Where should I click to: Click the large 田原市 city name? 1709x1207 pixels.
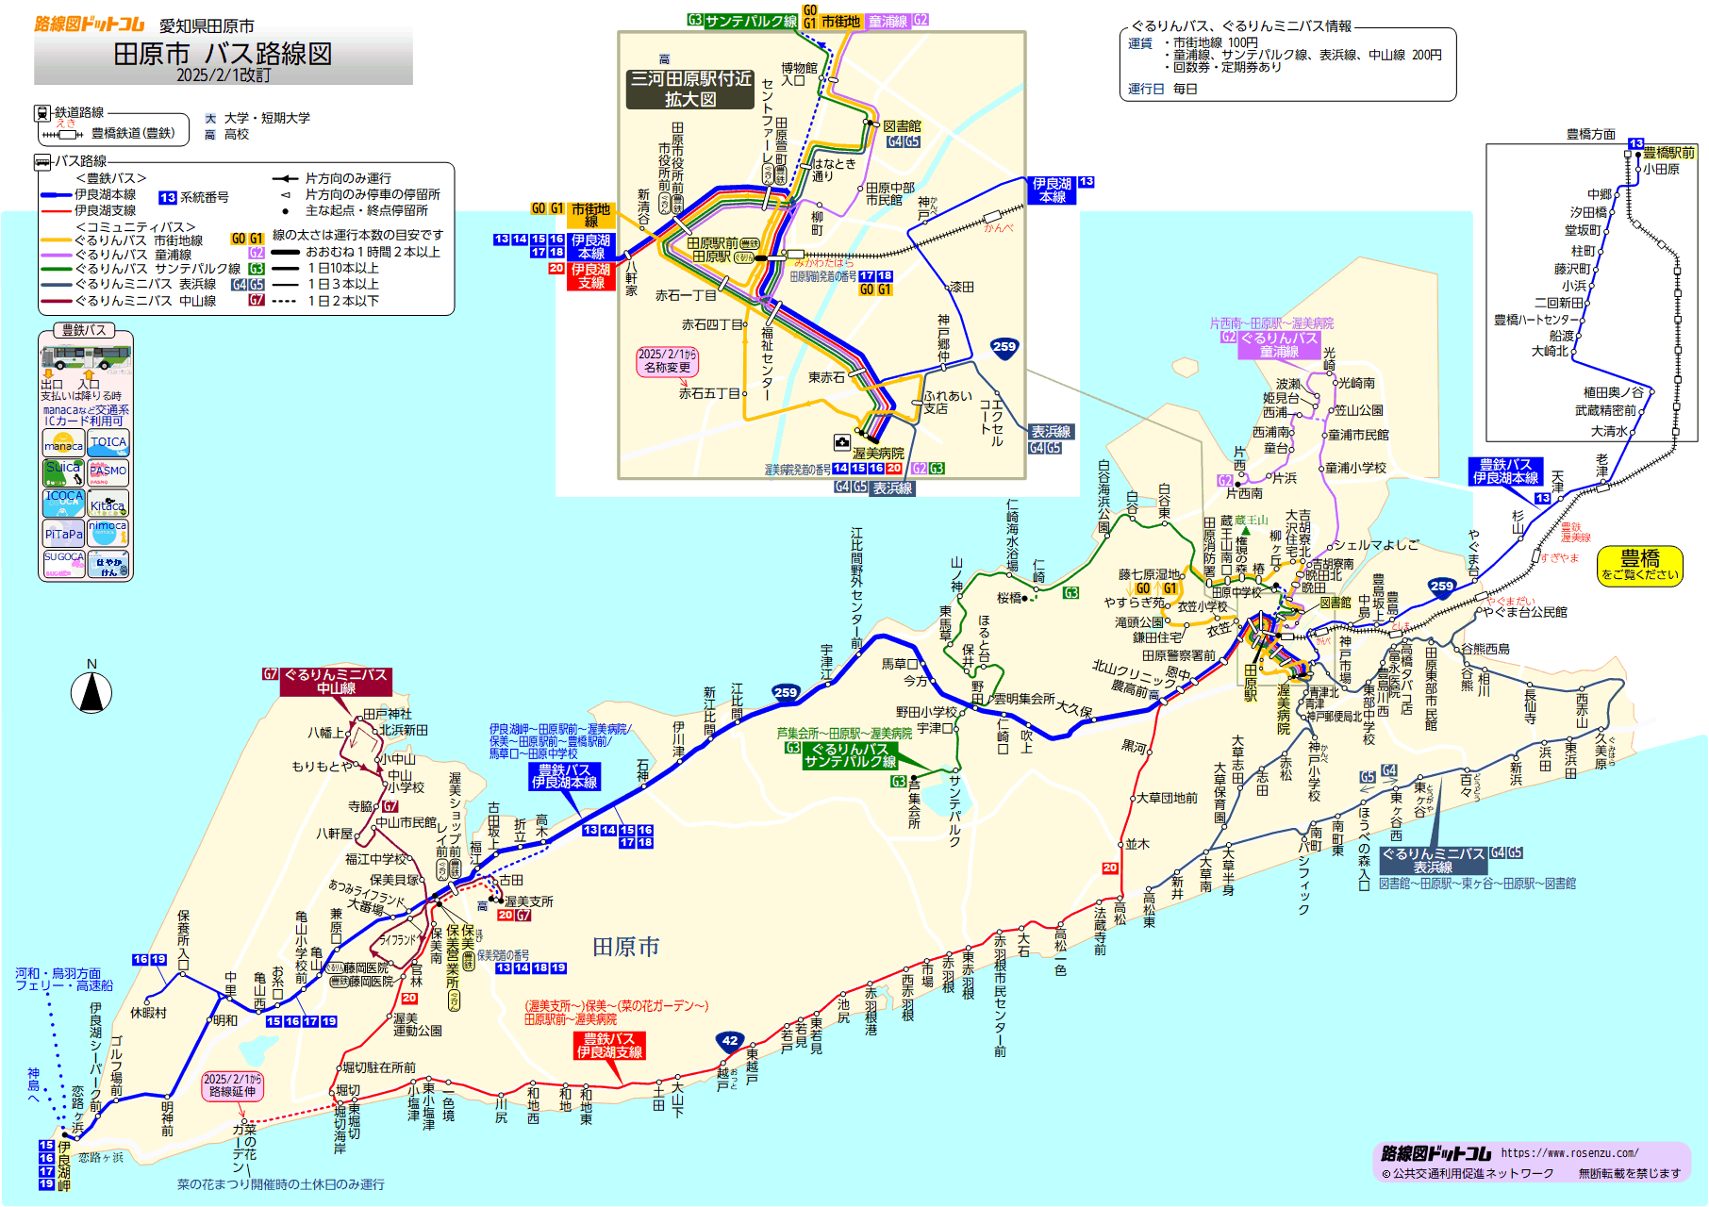[x=626, y=947]
